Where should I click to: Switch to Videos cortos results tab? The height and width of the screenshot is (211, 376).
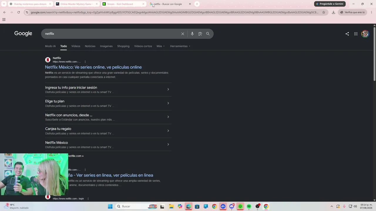[143, 46]
